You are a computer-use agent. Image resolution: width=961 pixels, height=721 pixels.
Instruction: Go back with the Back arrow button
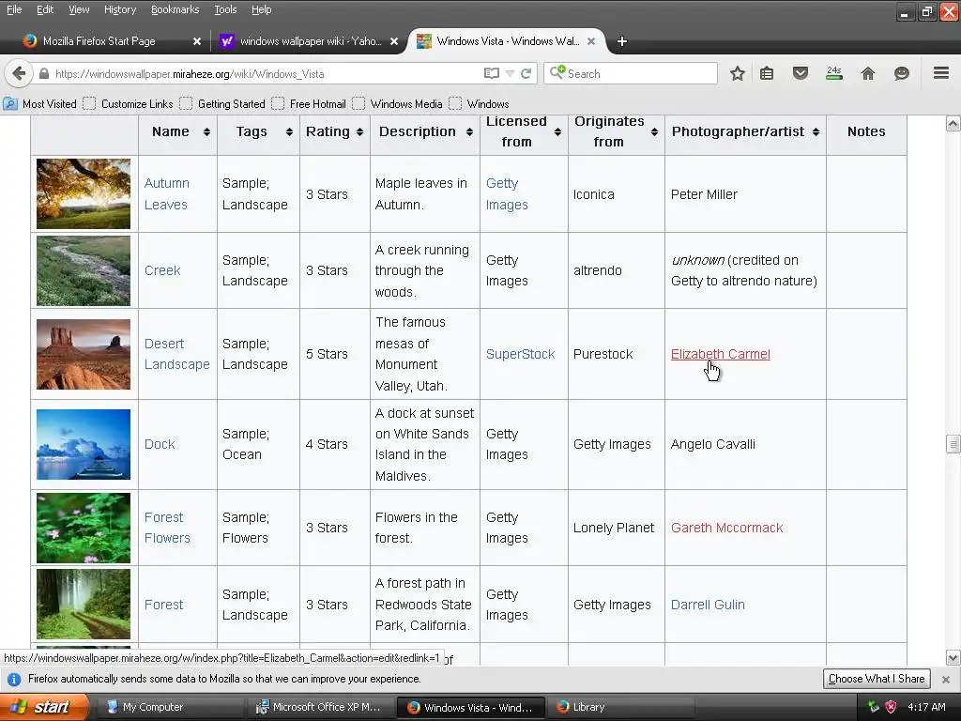click(19, 73)
